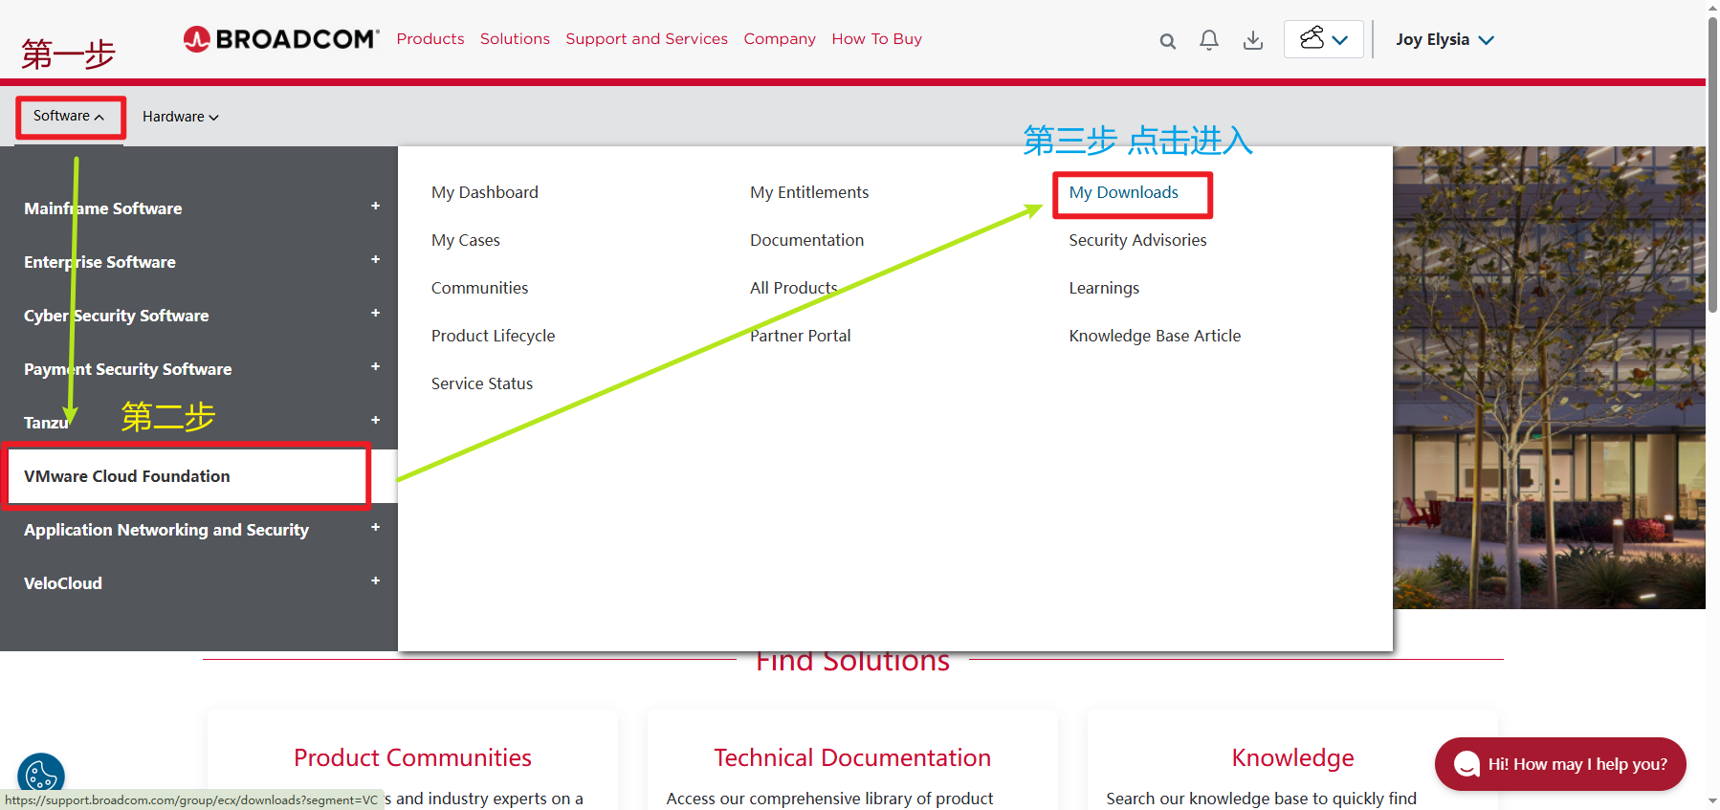Image resolution: width=1720 pixels, height=810 pixels.
Task: Select Payment Security Software category
Action: pos(127,369)
